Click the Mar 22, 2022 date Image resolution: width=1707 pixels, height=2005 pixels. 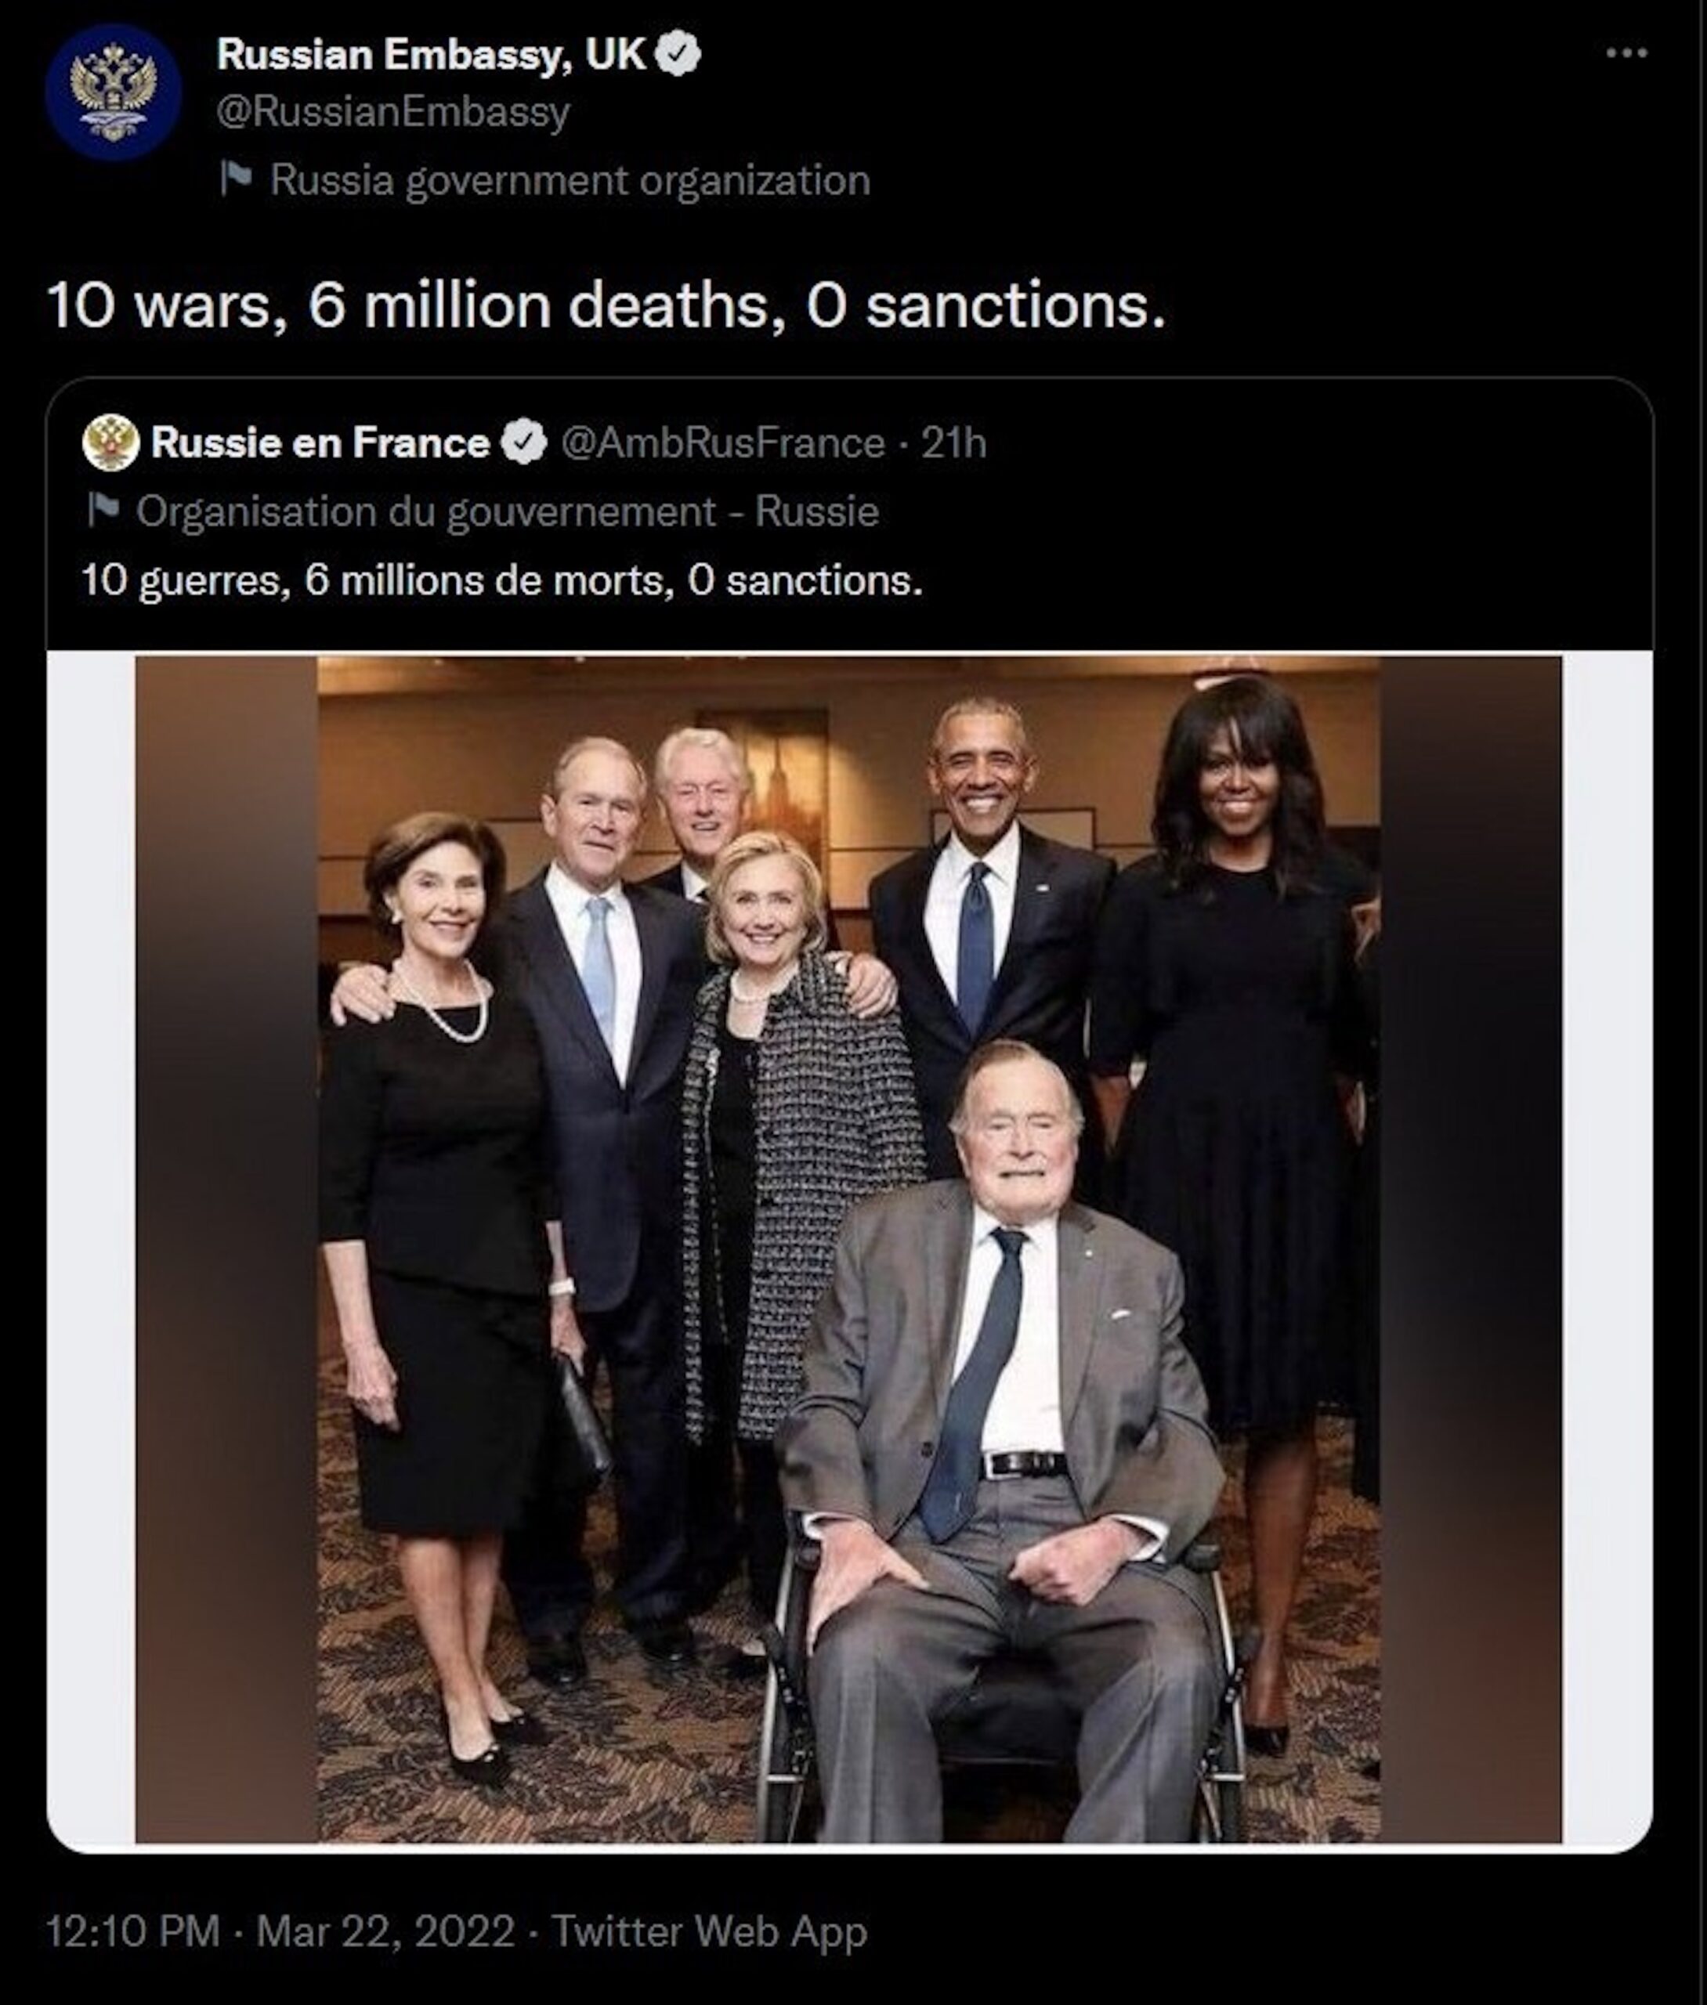pos(385,1931)
